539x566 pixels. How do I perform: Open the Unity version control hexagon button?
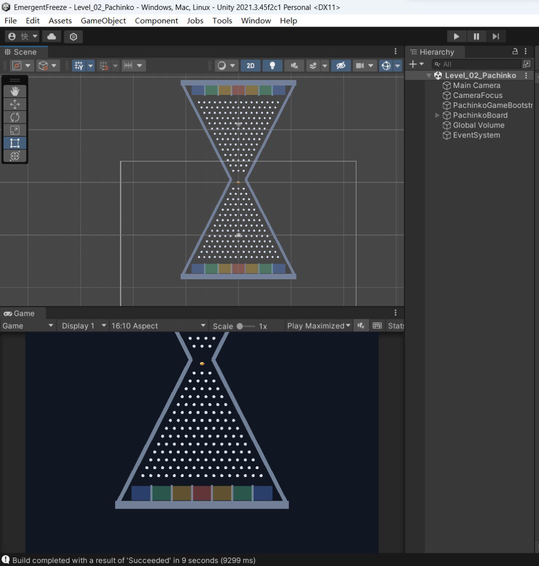coord(73,36)
